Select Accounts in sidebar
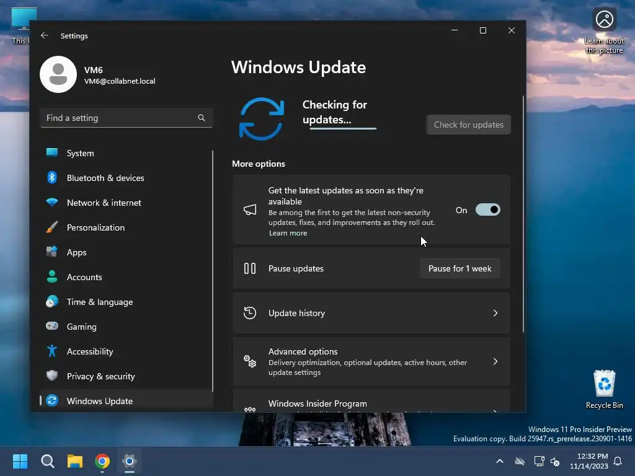This screenshot has height=476, width=635. click(127, 277)
